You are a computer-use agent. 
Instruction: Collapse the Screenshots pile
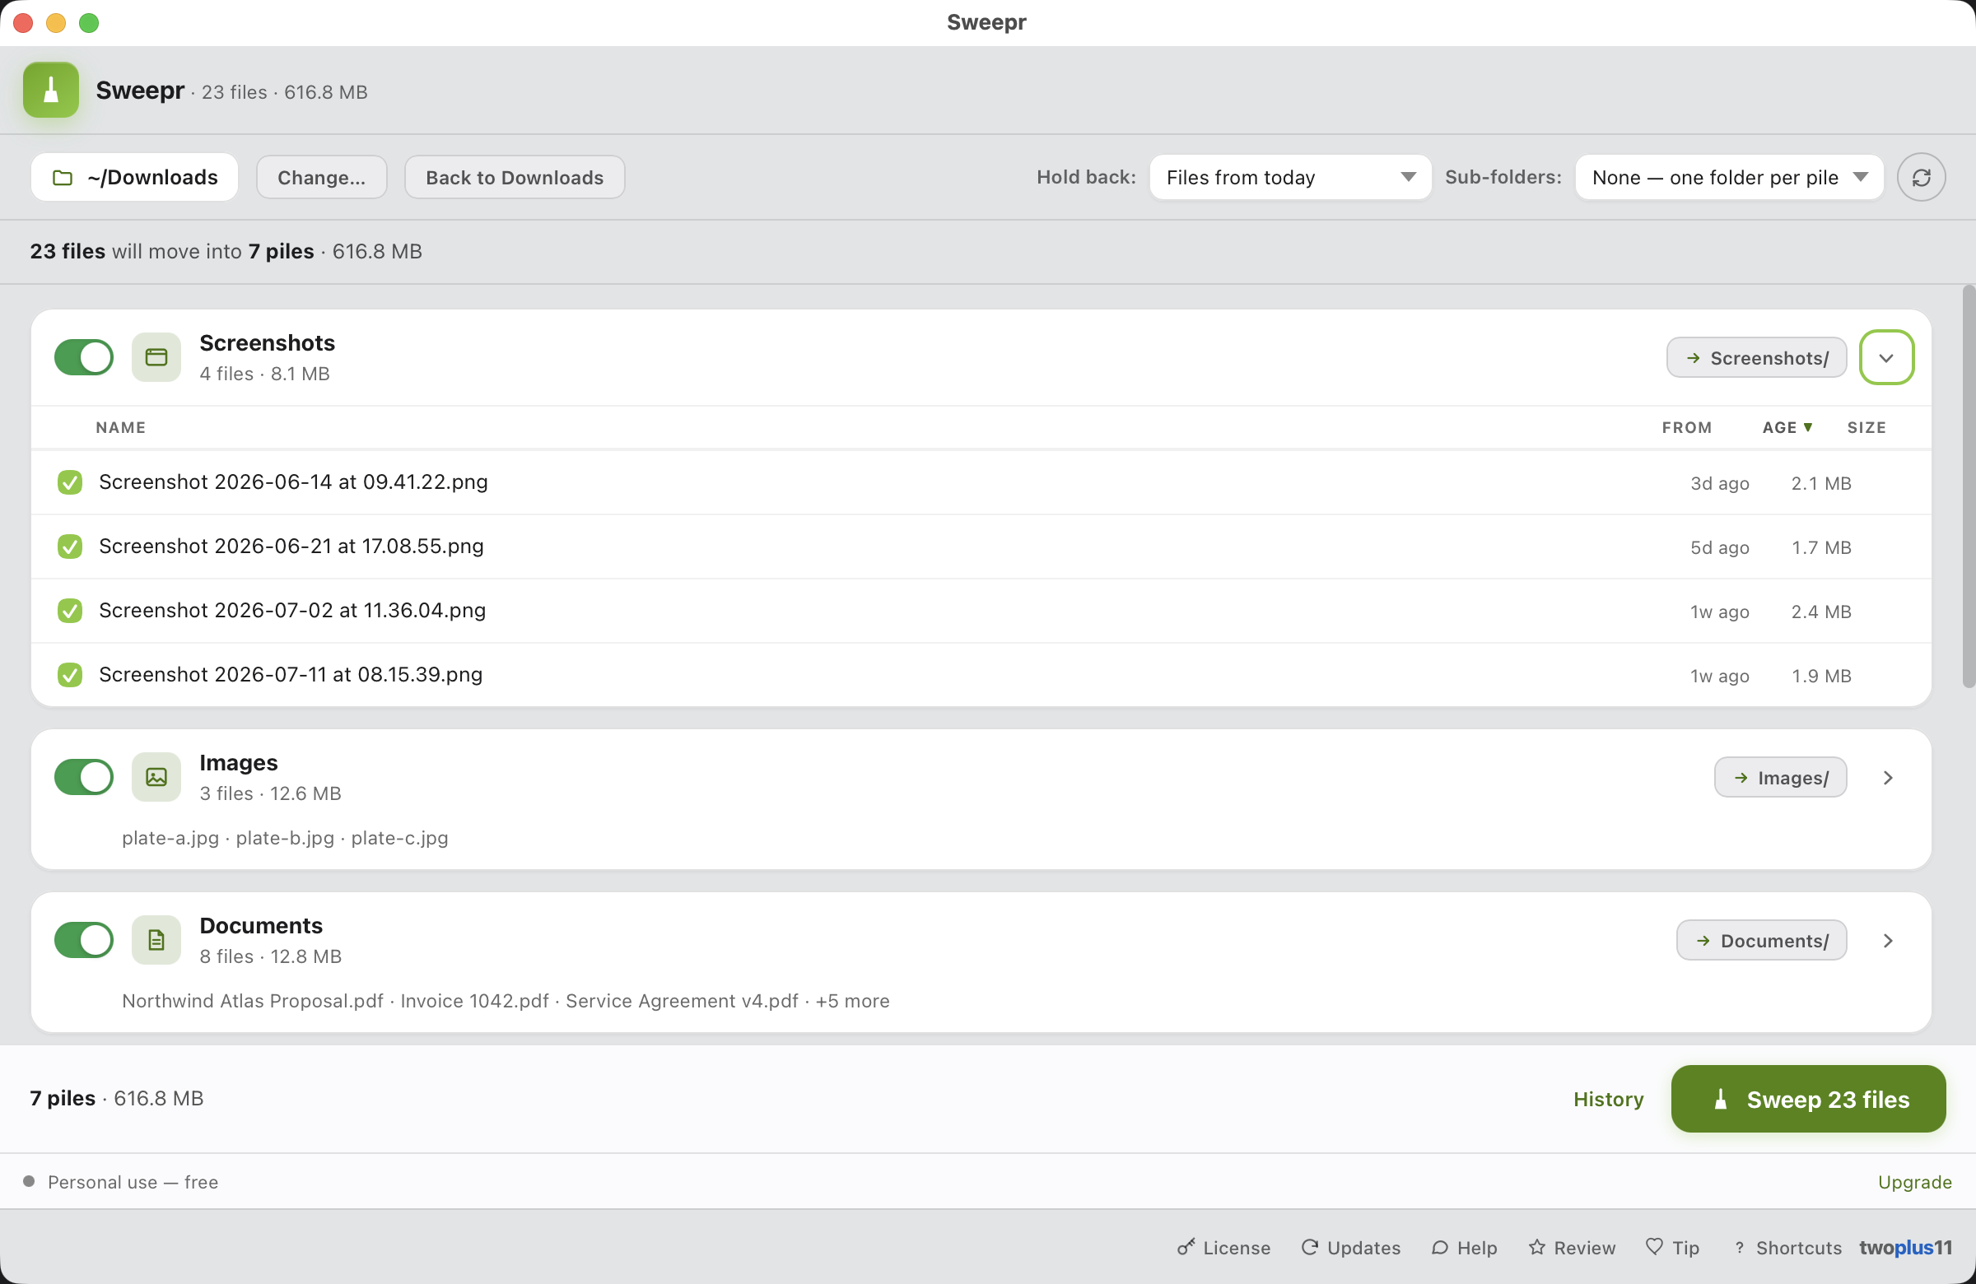pos(1886,358)
